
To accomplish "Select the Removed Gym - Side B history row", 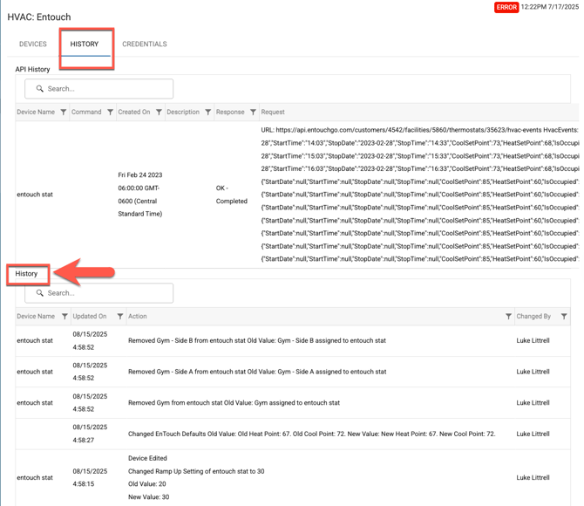I will coord(257,341).
